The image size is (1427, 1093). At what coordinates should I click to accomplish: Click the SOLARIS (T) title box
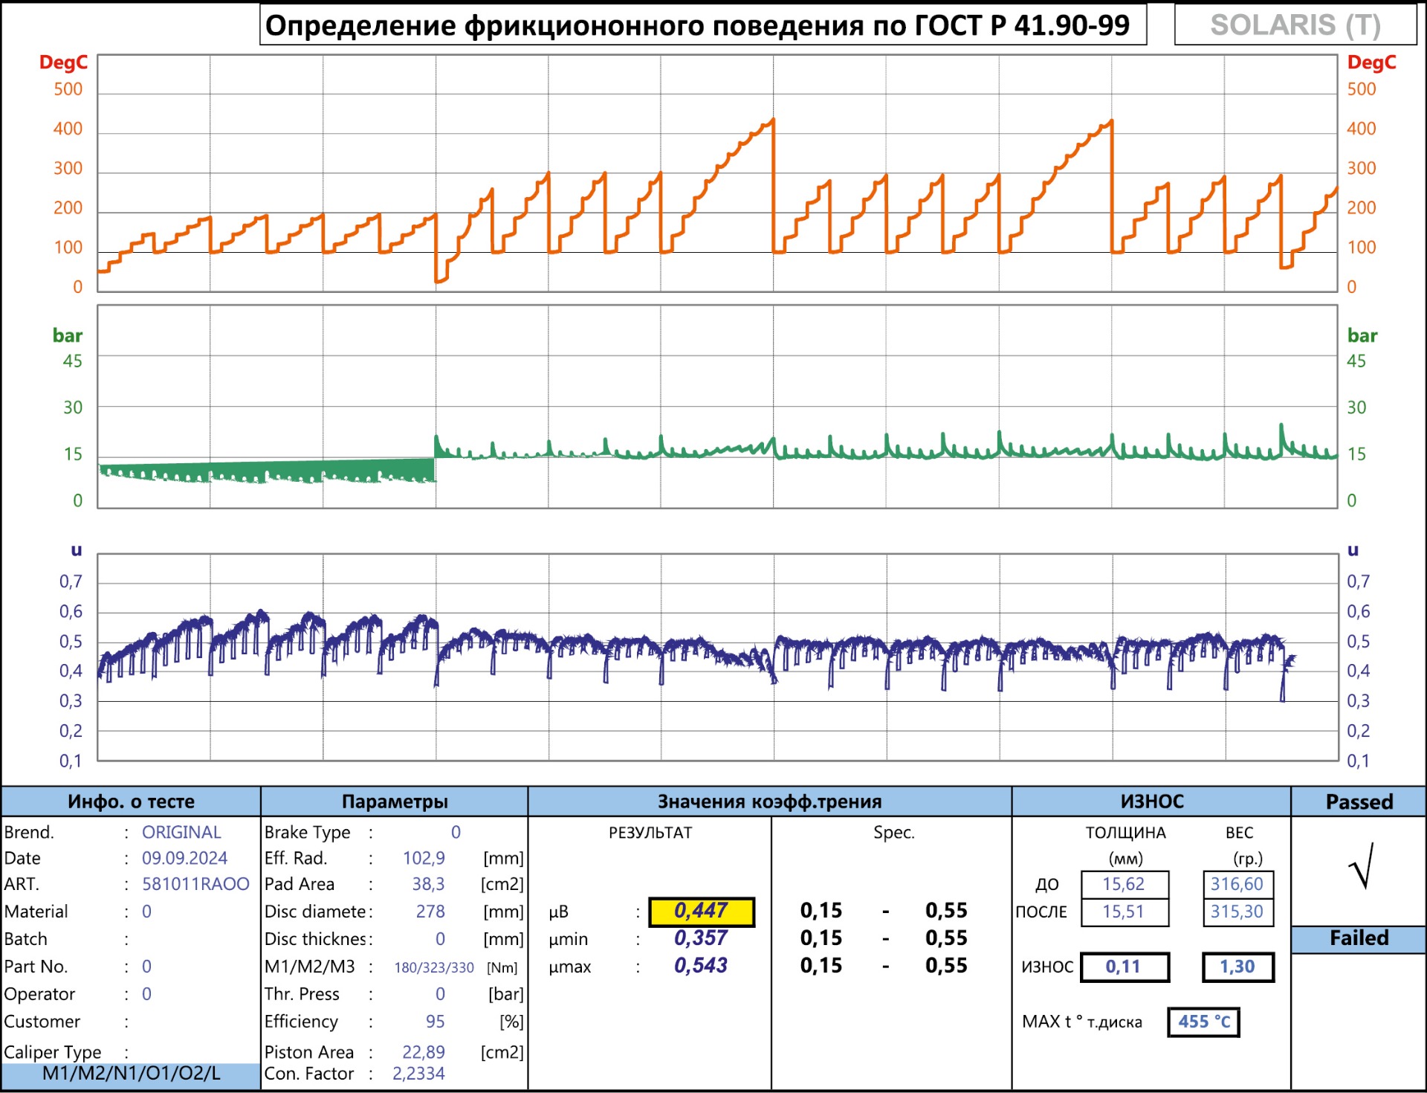click(x=1295, y=25)
